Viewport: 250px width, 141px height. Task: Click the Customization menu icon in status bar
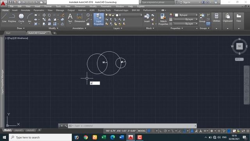click(x=248, y=131)
